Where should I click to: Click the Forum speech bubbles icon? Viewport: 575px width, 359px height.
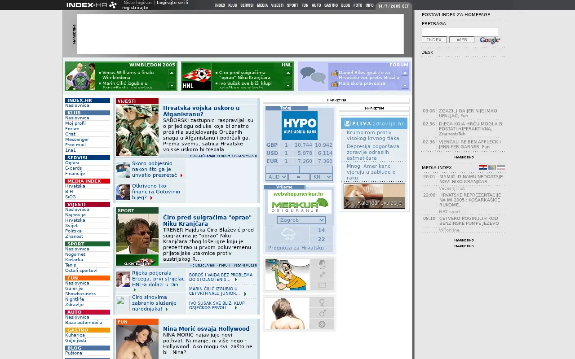coord(313,75)
